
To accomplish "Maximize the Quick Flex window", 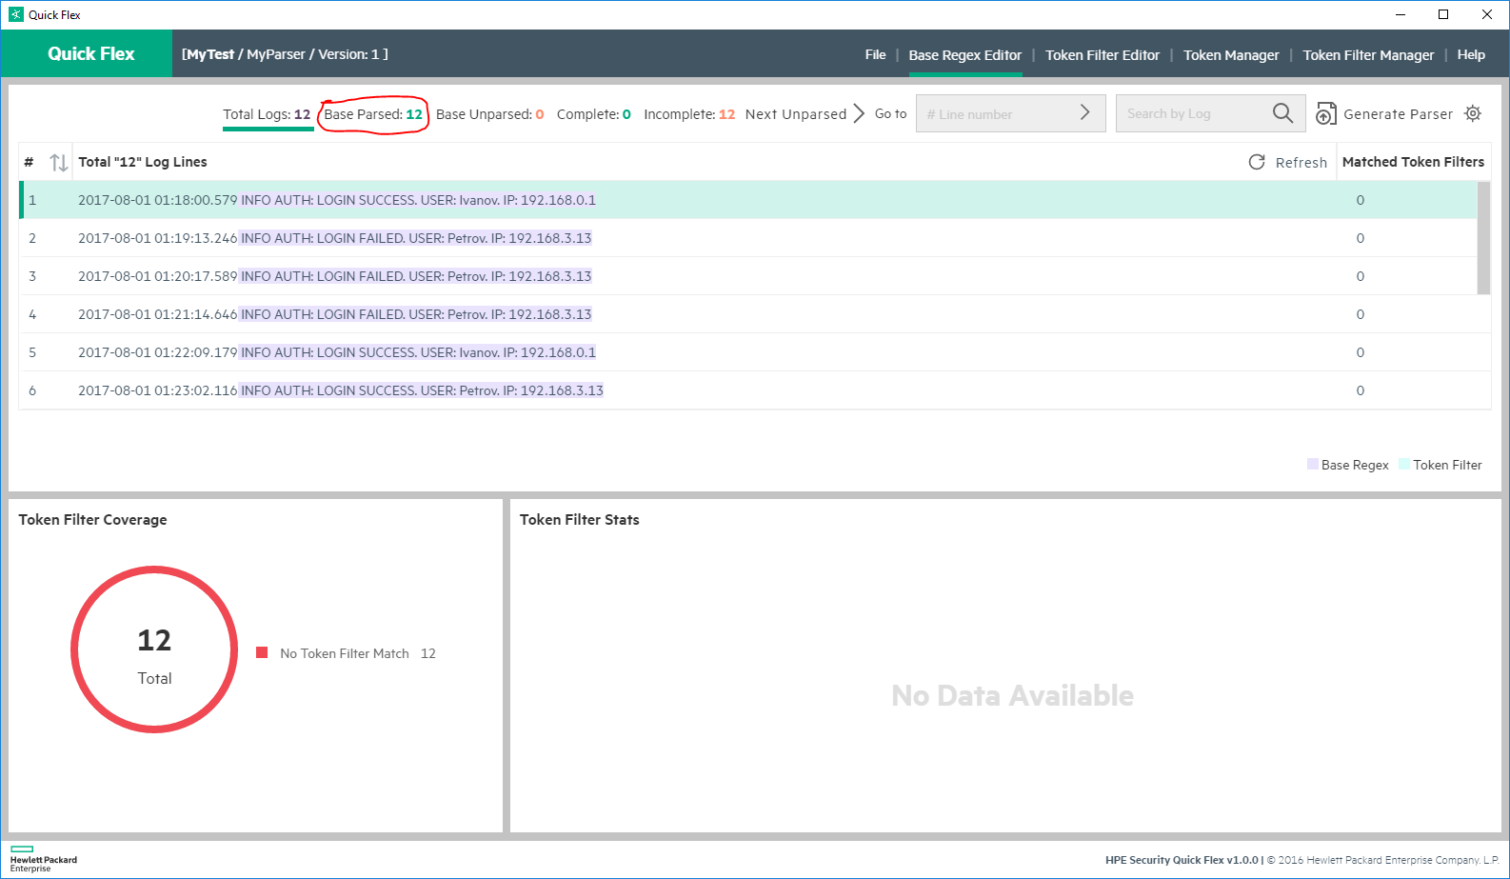I will [1443, 14].
